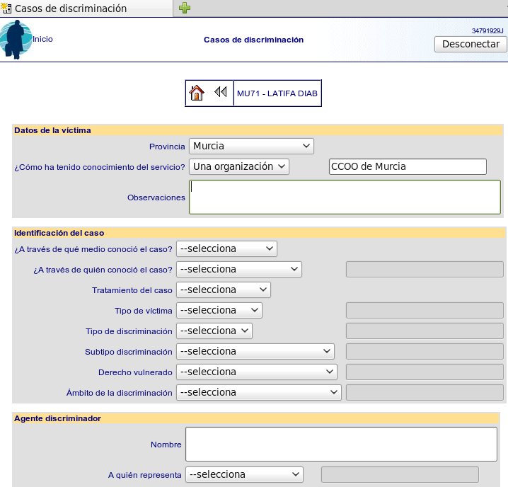508x487 pixels.
Task: Open the Una organización dropdown
Action: coord(239,166)
